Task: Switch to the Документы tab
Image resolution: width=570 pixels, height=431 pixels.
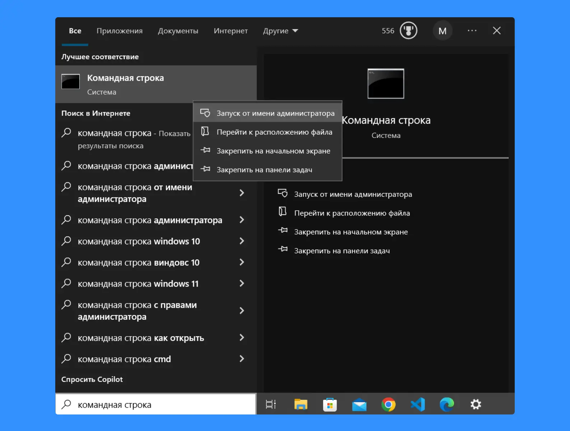Action: tap(178, 31)
